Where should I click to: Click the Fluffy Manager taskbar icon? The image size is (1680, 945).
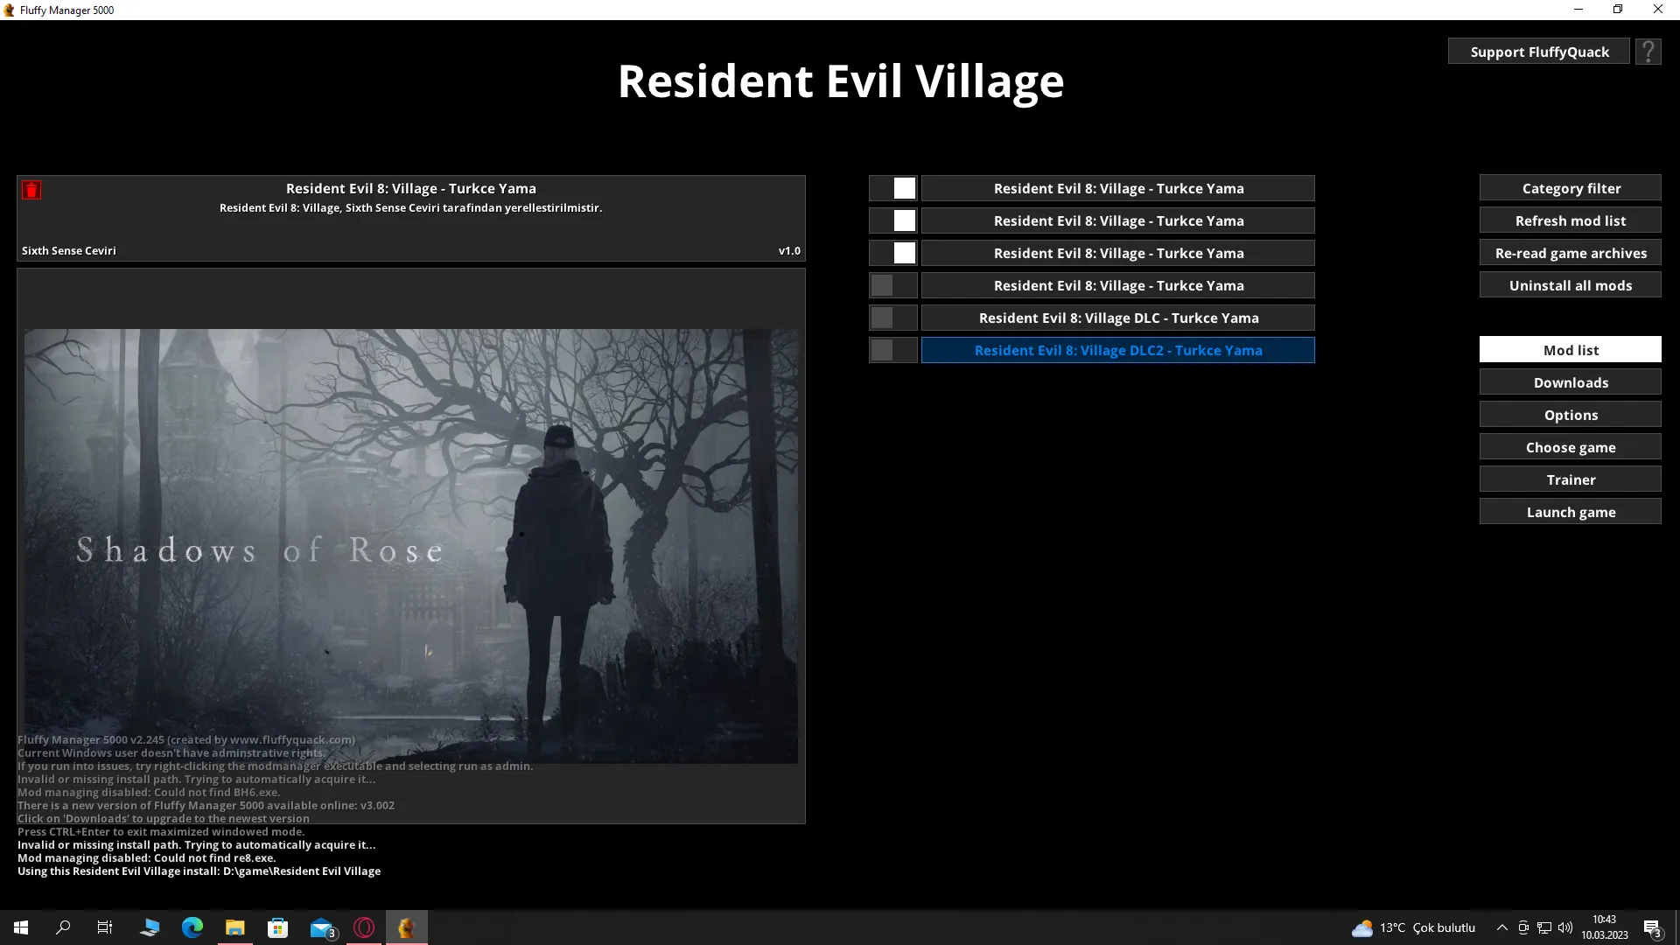[x=406, y=927]
